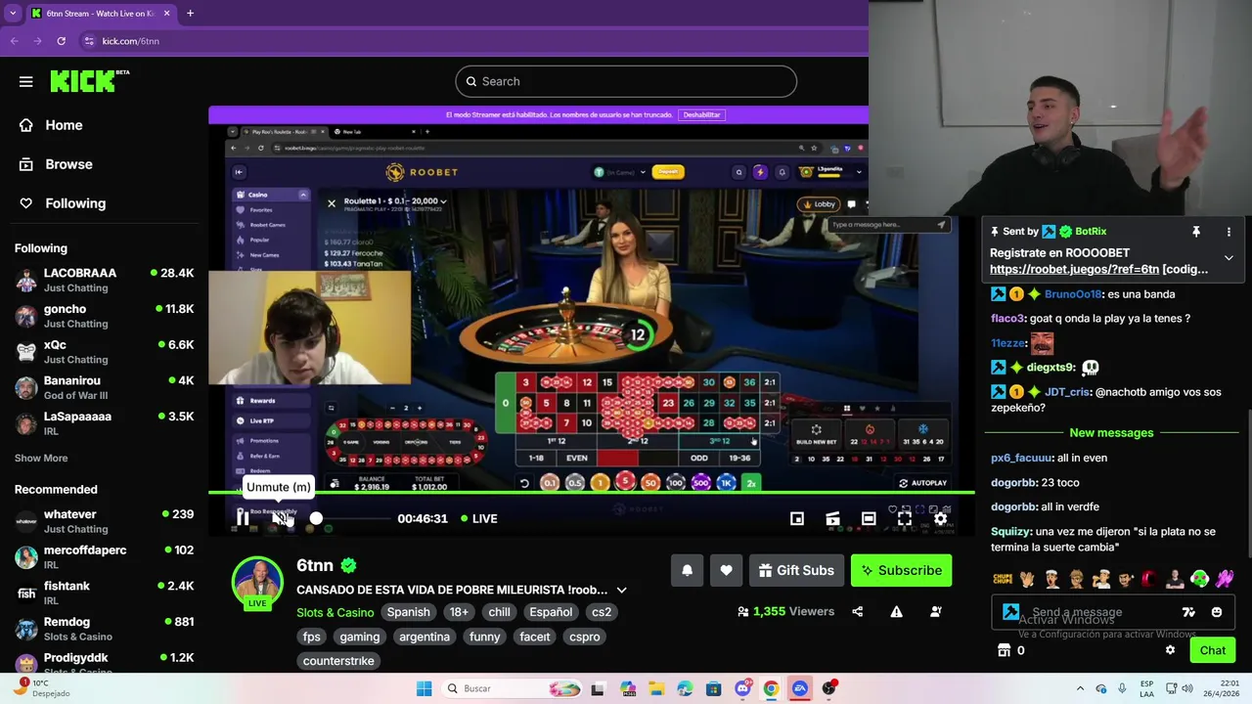Select the clapping hands quick emote
The image size is (1252, 704).
1027,579
